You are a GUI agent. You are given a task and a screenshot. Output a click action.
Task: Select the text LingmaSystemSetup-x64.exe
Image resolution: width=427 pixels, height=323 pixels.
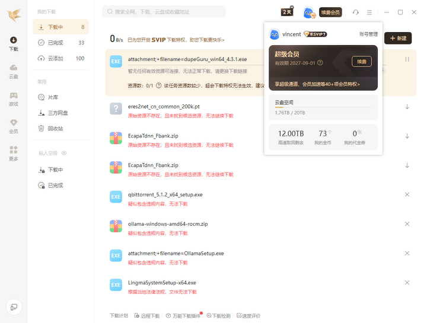(162, 283)
